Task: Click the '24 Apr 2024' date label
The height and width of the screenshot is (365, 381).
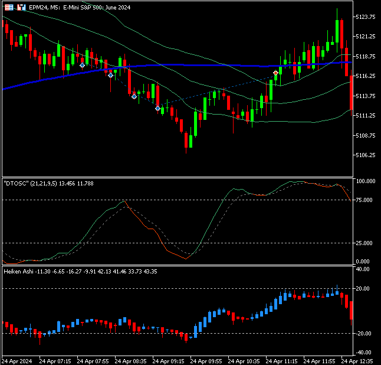Action: click(x=17, y=361)
